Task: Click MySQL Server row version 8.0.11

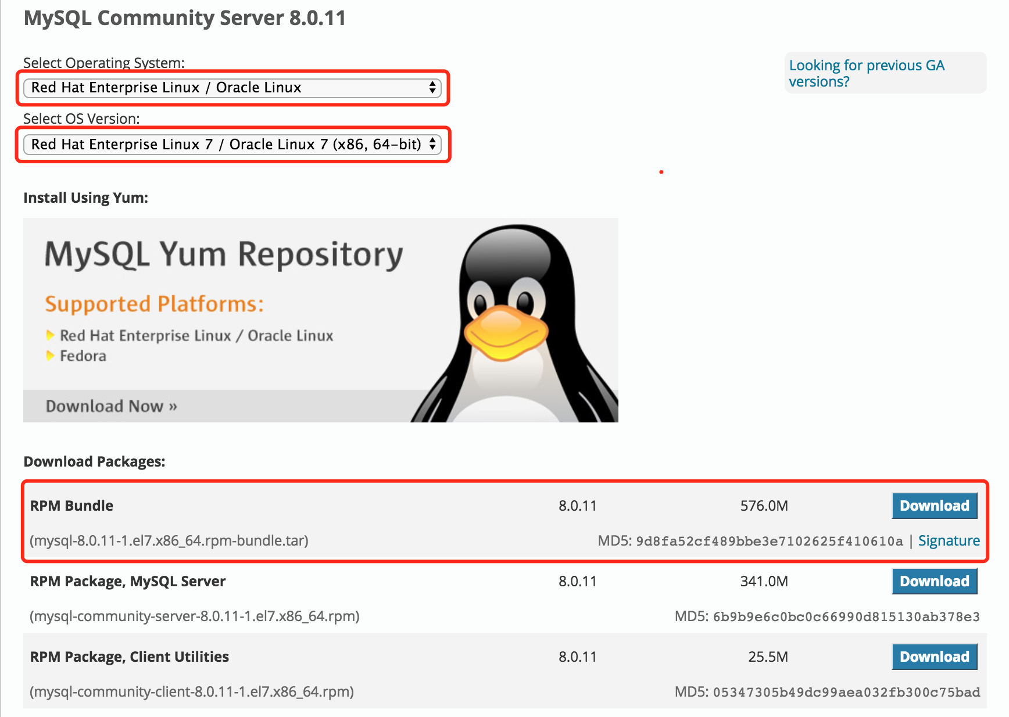Action: click(578, 581)
